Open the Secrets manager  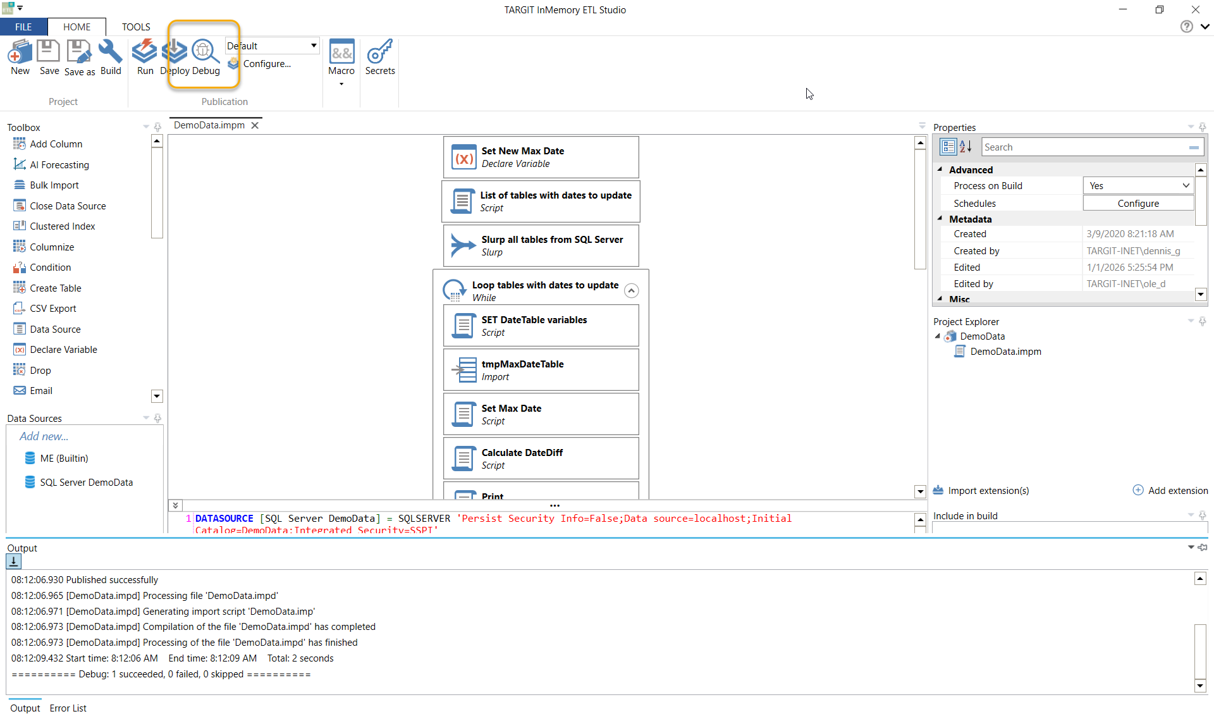380,58
